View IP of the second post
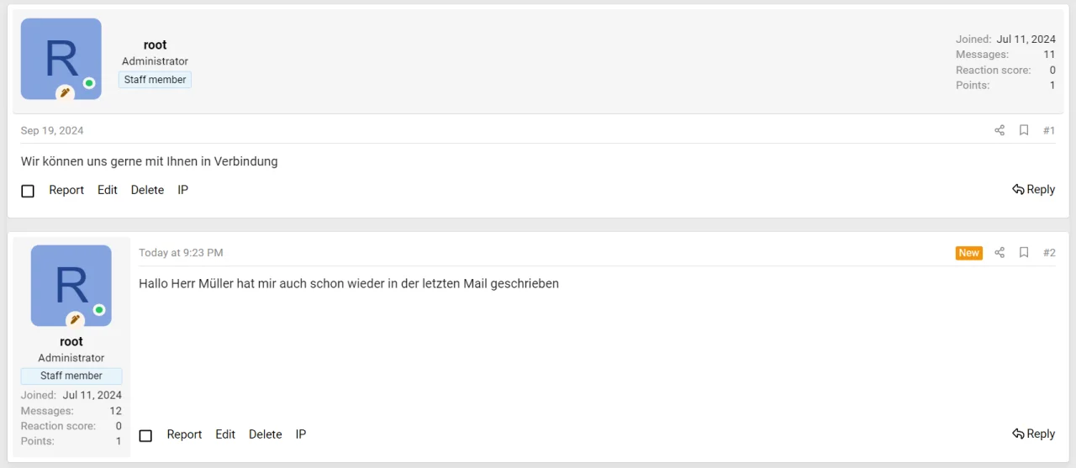The image size is (1076, 468). (x=301, y=434)
